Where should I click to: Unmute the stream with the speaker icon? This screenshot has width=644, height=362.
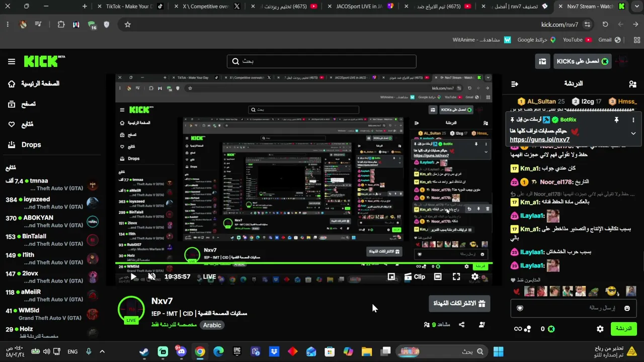[x=151, y=277]
